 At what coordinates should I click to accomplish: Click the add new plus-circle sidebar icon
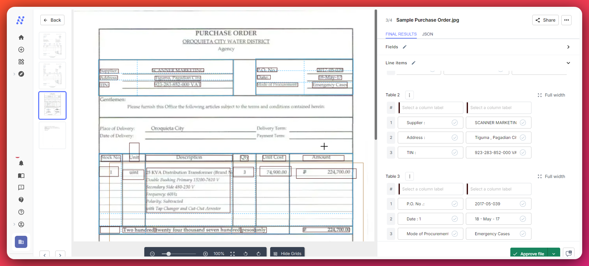pyautogui.click(x=21, y=49)
